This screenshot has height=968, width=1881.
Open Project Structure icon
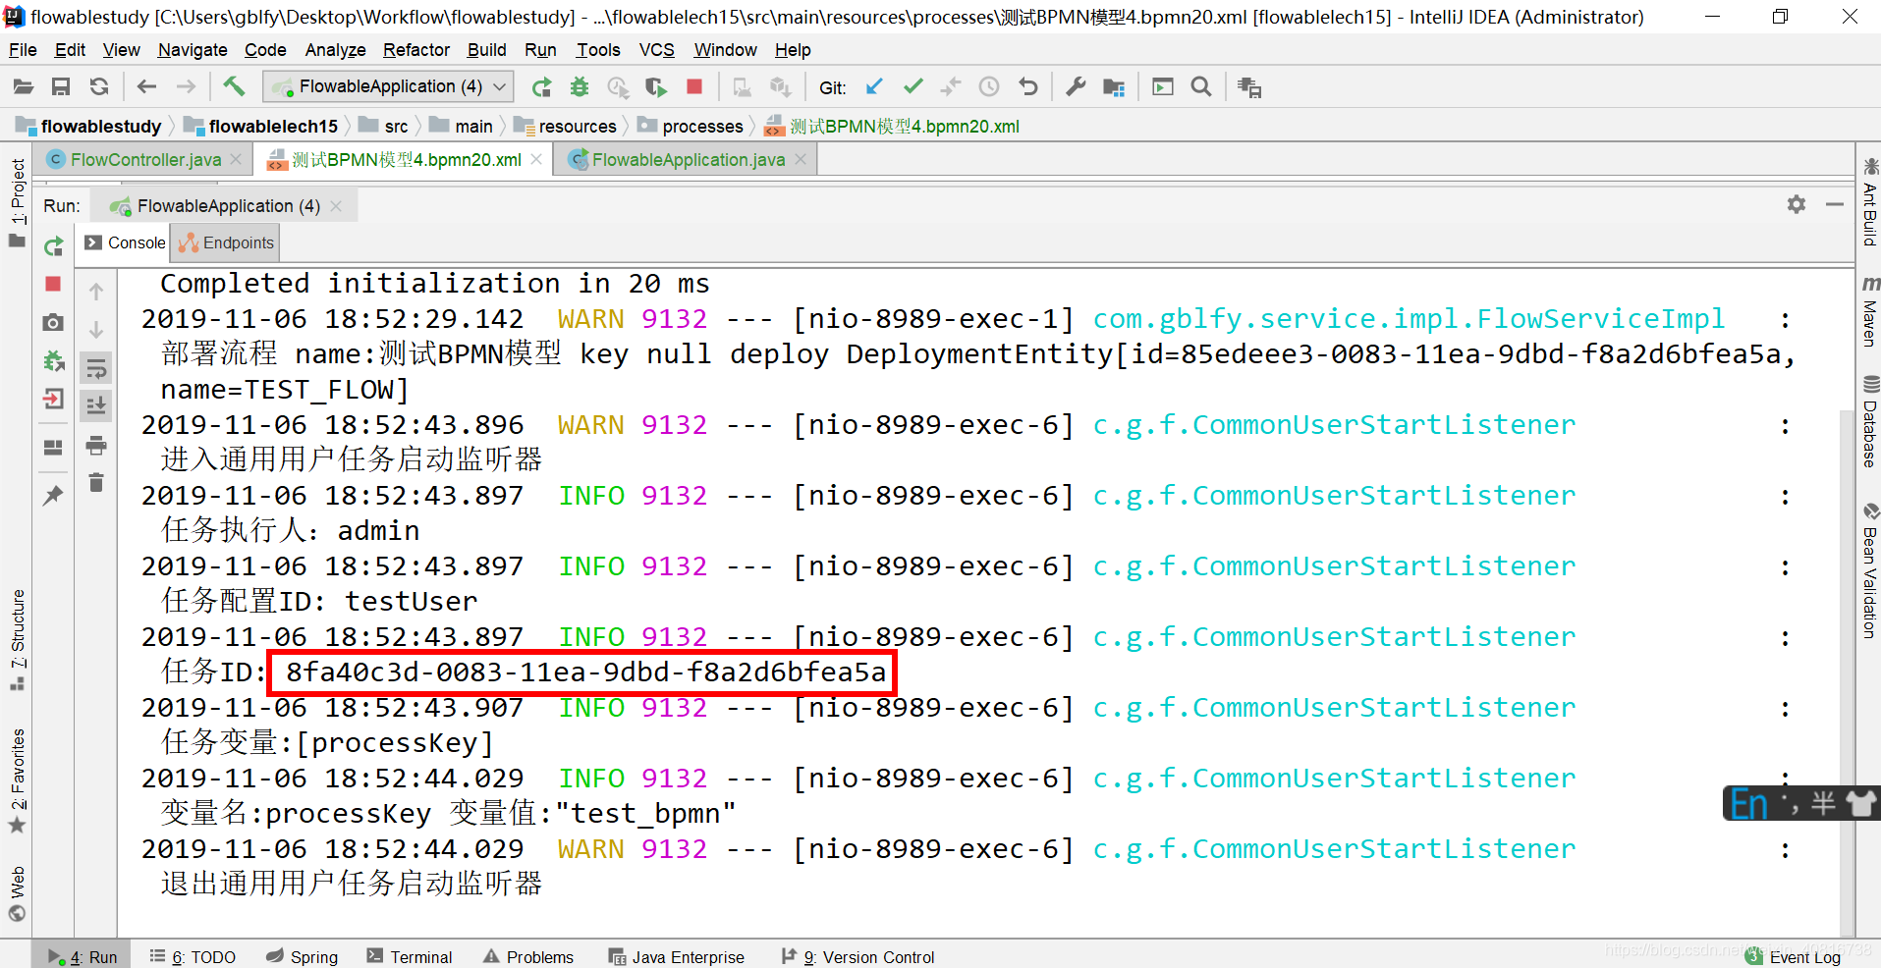coord(1114,87)
